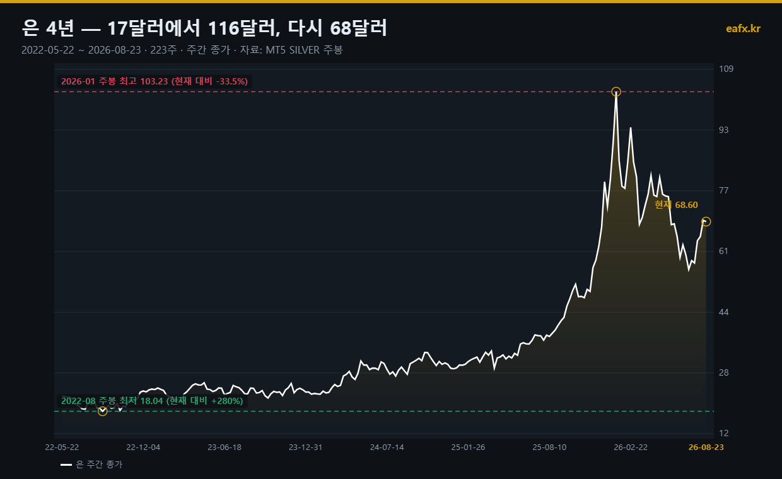Click the x-axis label 22-05-22
Screen dimensions: 782x479
pyautogui.click(x=62, y=447)
